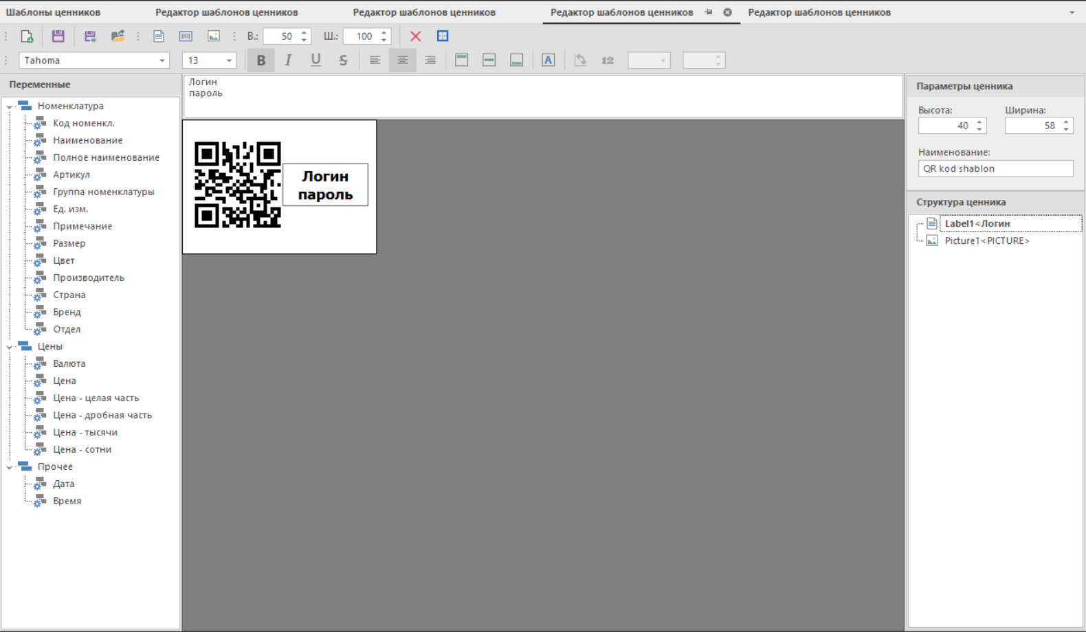Viewport: 1086px width, 632px height.
Task: Insert a picture element from the toolbar
Action: pos(214,36)
